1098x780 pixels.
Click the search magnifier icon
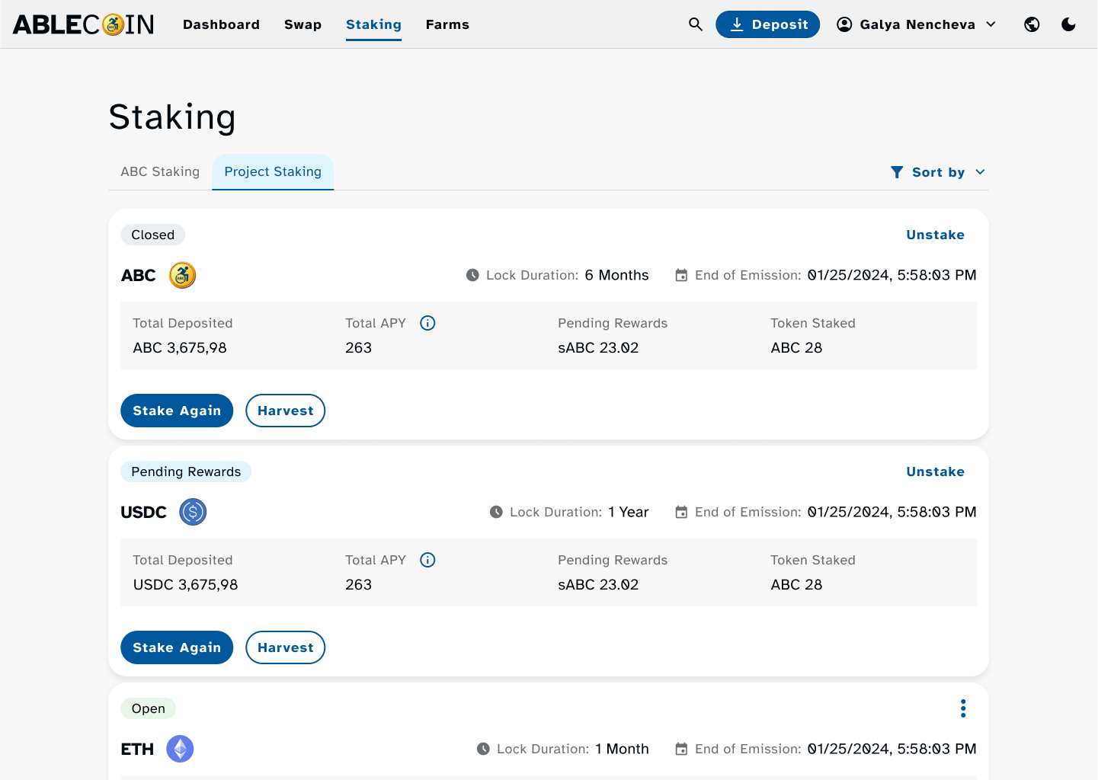click(x=695, y=24)
